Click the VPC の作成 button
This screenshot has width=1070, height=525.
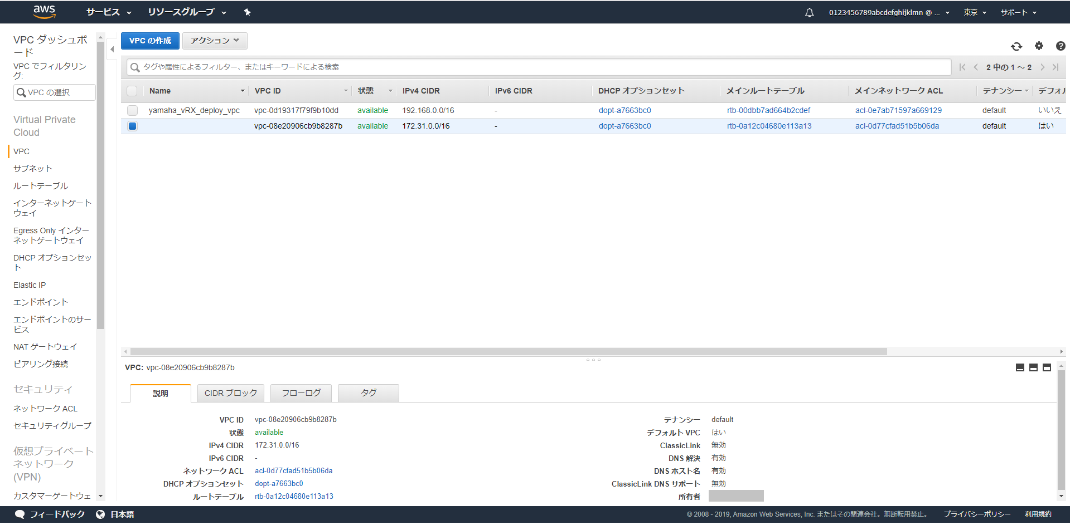(149, 41)
